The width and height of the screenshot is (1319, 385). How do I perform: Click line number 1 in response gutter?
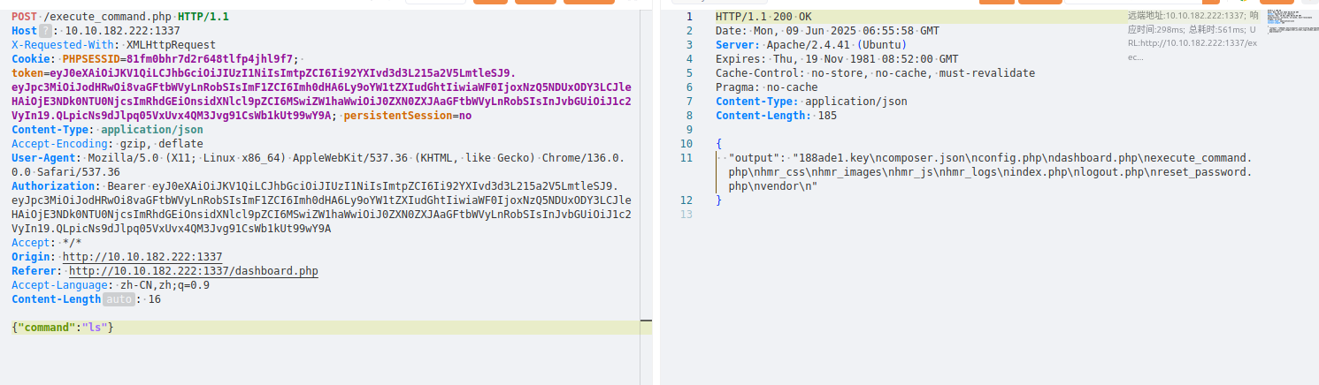pyautogui.click(x=688, y=17)
